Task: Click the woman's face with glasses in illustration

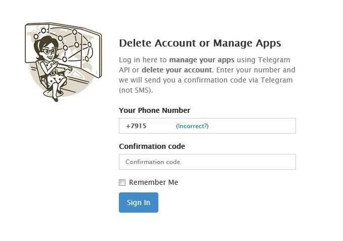Action: 49,52
